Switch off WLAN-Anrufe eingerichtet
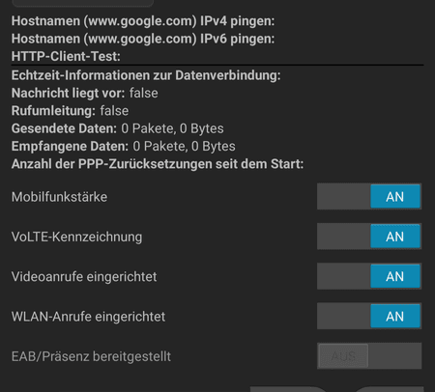The height and width of the screenshot is (392, 435). 369,317
